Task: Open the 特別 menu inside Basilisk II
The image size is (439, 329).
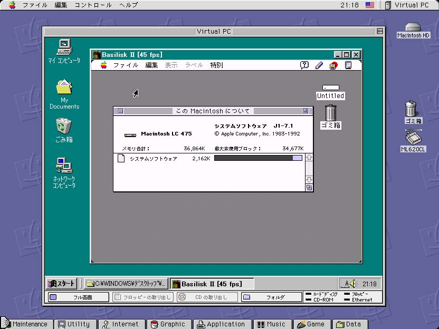Action: (217, 65)
